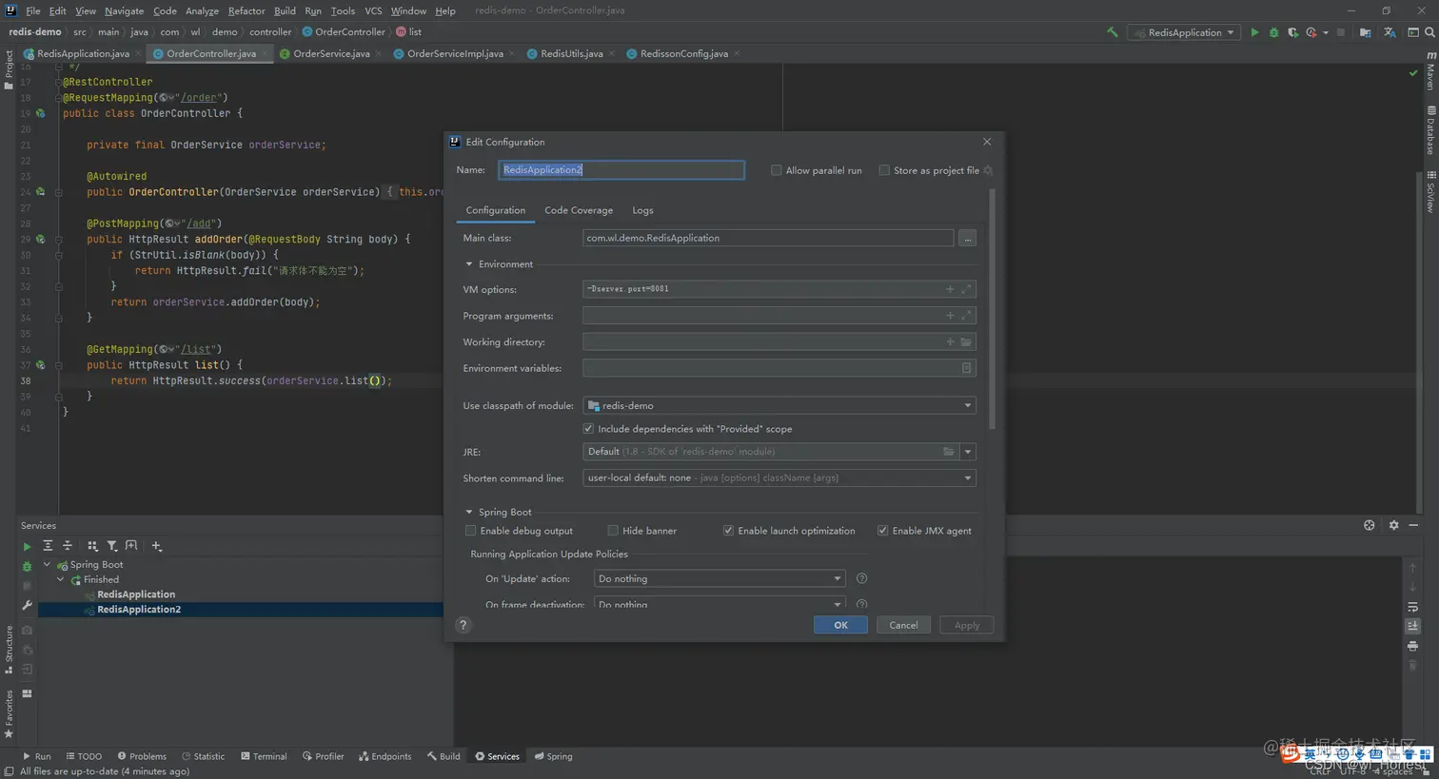Open the Refactor menu
The image size is (1439, 779).
click(246, 10)
